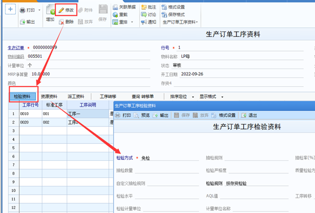This screenshot has width=315, height=213.
Task: Open the 讨论 discussion button
Action: click(149, 15)
